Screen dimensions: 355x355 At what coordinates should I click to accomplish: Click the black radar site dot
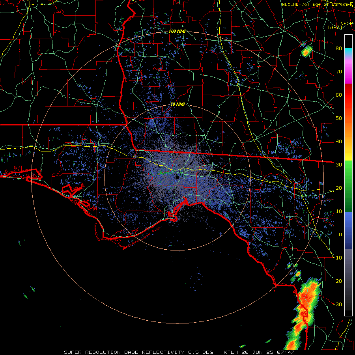tap(177, 177)
